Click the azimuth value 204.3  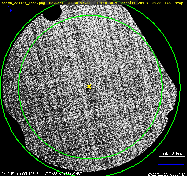(143, 3)
